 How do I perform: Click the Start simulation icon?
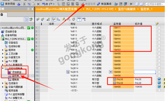(73, 4)
